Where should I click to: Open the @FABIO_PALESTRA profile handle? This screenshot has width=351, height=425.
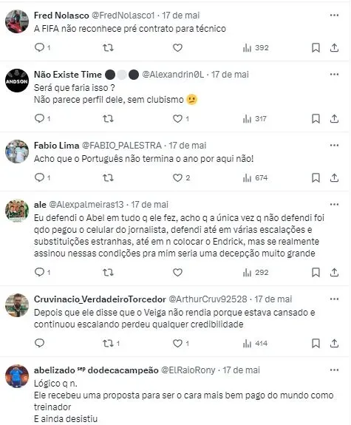[122, 146]
